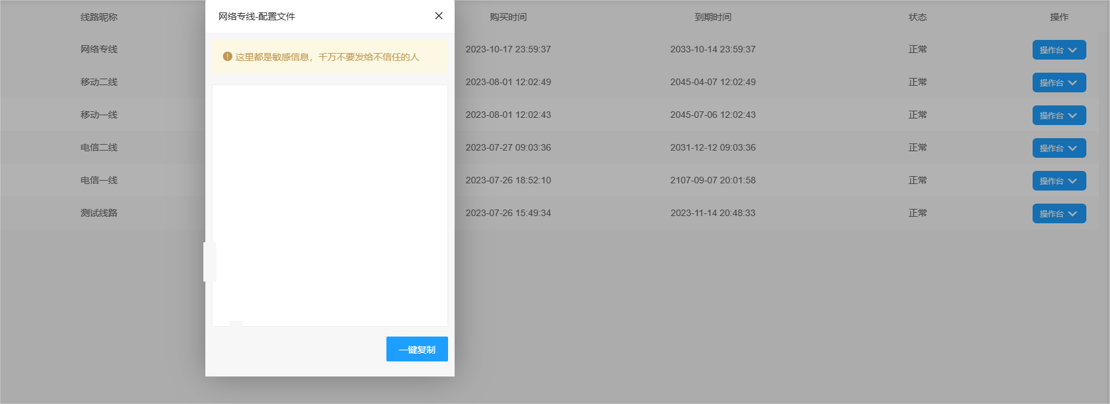
Task: Open the 操作台 dropdown for 移动一线
Action: pyautogui.click(x=1059, y=115)
